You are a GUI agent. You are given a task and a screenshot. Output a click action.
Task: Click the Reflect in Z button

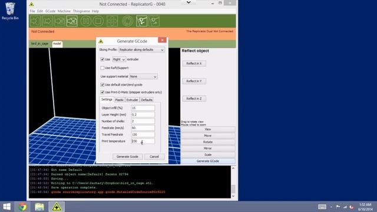(194, 99)
